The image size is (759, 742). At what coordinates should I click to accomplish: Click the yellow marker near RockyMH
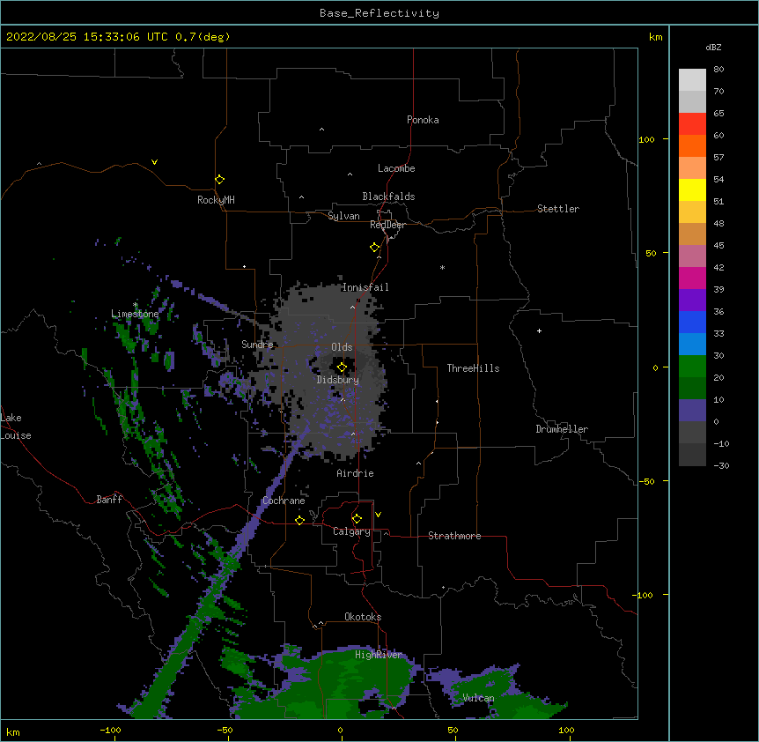(x=219, y=179)
